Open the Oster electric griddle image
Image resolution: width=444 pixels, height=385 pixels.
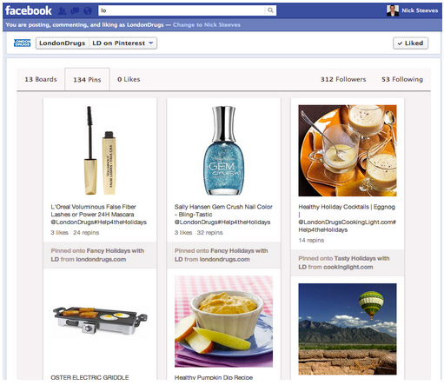(x=100, y=320)
